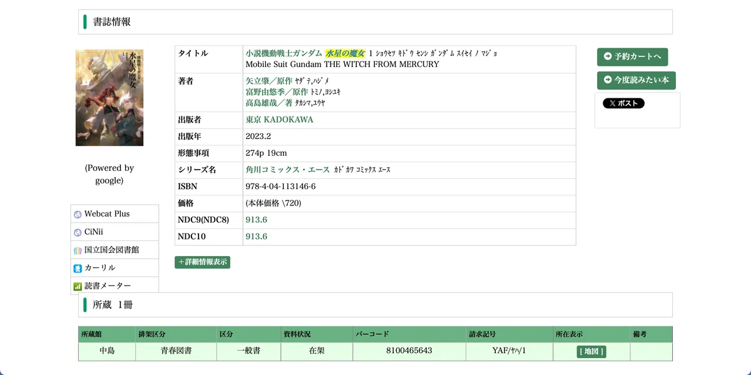Open publisher link 東京 KADOKAWA
This screenshot has width=751, height=375.
[x=279, y=120]
